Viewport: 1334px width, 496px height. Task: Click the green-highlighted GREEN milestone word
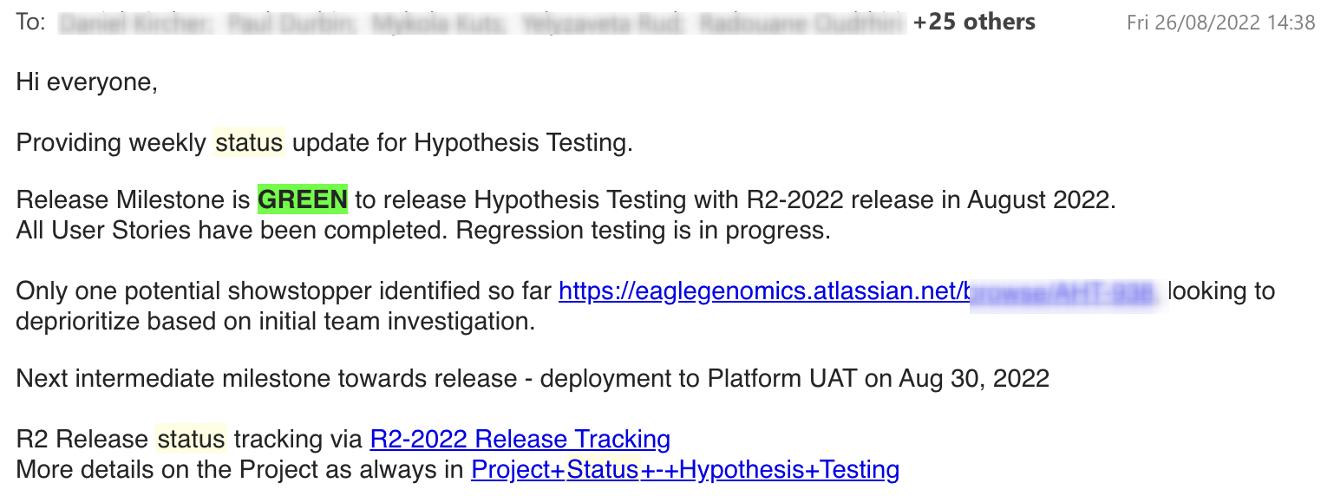[303, 200]
